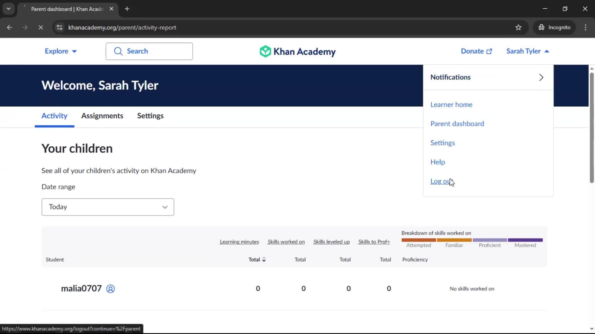The height and width of the screenshot is (334, 595).
Task: Switch to the Assignments tab
Action: pyautogui.click(x=102, y=116)
